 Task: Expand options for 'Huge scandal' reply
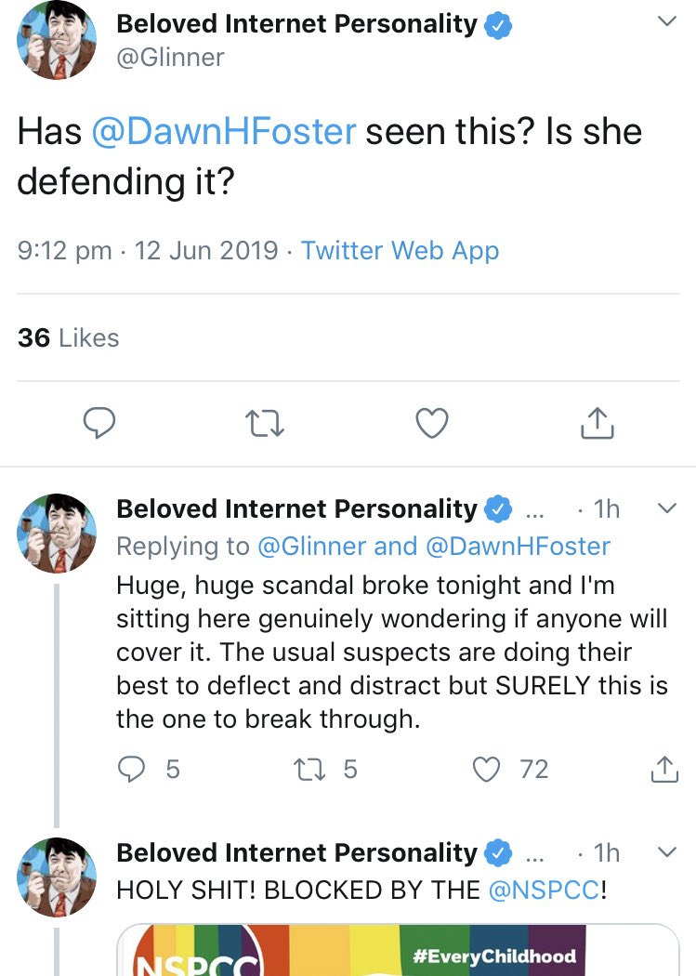(x=666, y=508)
